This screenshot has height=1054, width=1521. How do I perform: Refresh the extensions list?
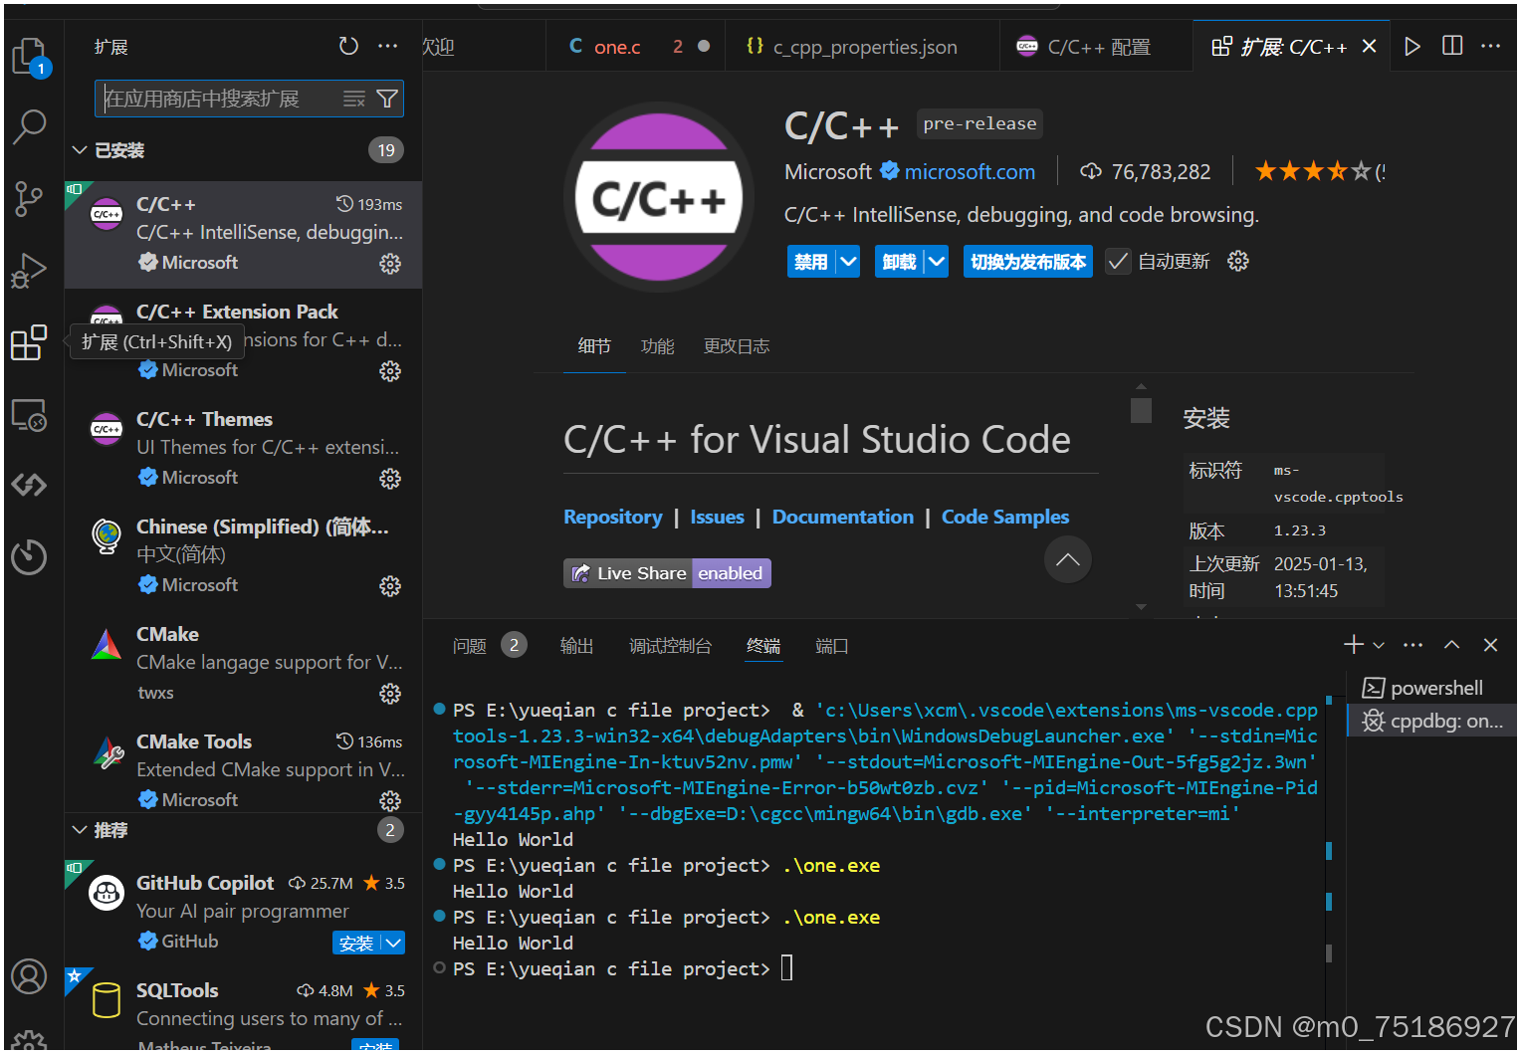(x=348, y=46)
